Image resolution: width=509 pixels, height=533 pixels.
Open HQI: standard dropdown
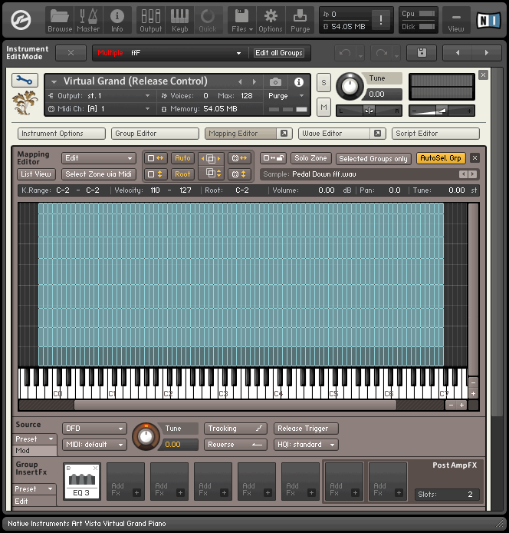pos(306,445)
